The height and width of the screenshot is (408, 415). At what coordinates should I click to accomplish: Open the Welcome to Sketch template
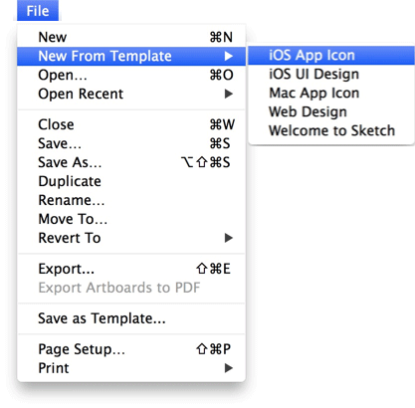(331, 130)
